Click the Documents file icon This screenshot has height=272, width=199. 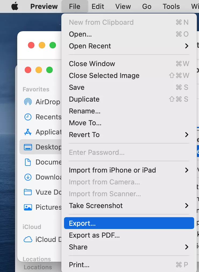pos(28,162)
